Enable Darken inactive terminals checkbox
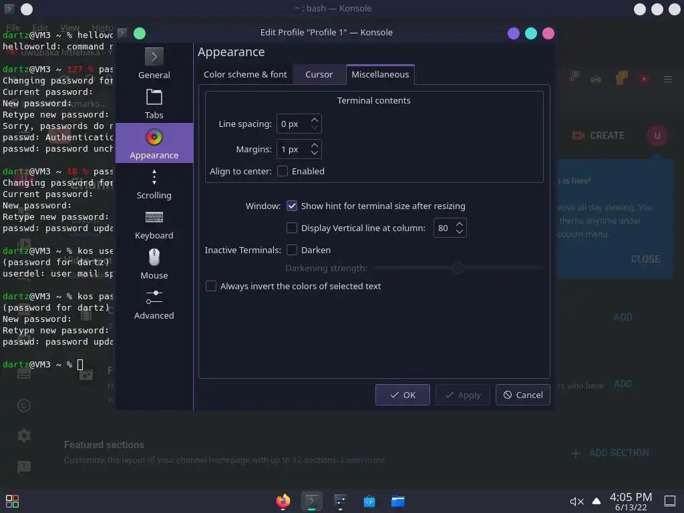The image size is (684, 513). tap(292, 250)
